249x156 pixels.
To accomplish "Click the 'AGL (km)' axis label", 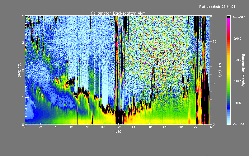I will tap(19, 70).
